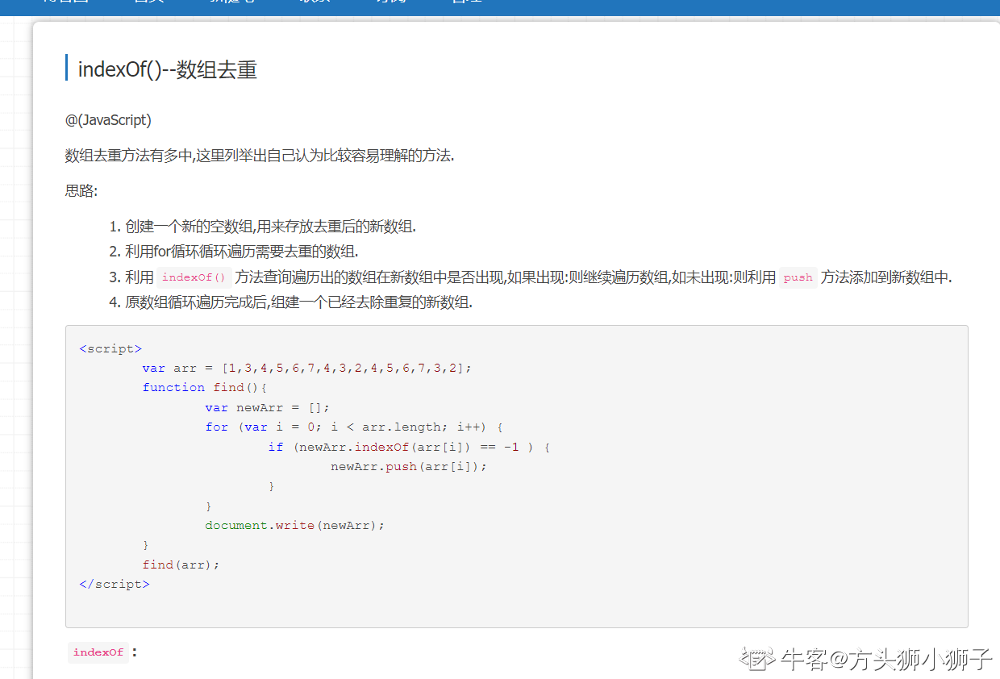
Task: Click the "newArr.push(arr[i]);" code line
Action: point(409,466)
